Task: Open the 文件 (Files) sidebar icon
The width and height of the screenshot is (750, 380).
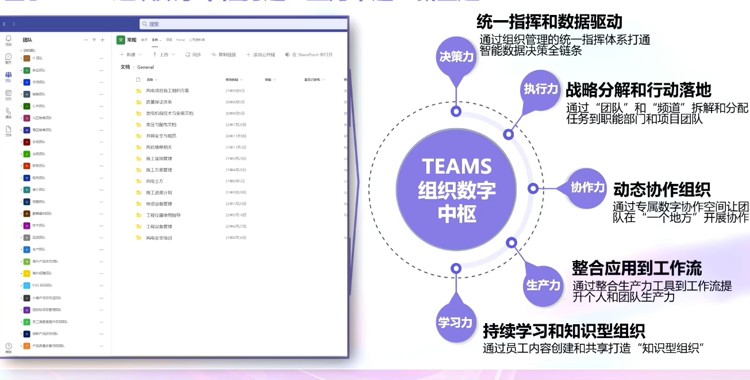Action: click(8, 129)
